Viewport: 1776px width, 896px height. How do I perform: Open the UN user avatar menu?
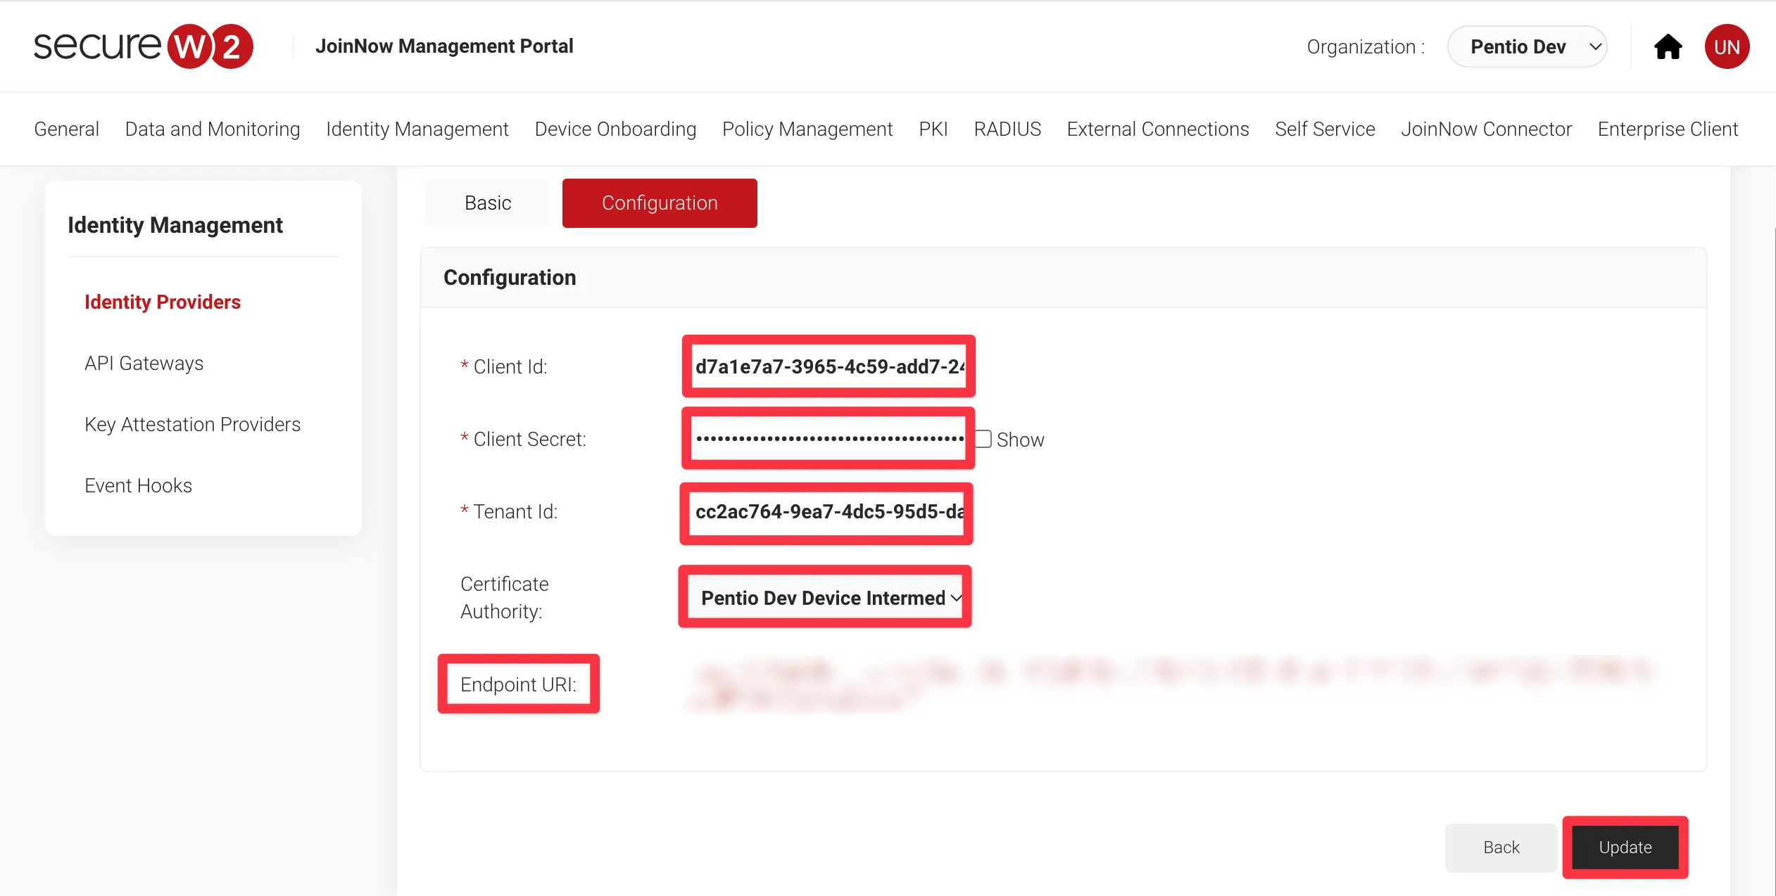tap(1727, 46)
